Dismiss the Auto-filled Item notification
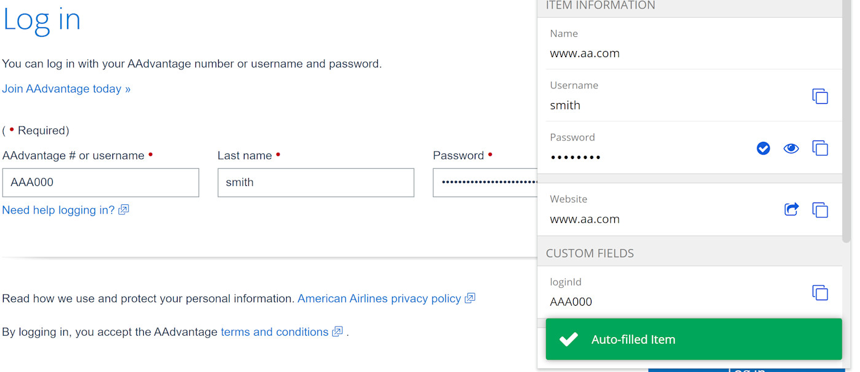Screen dimensions: 860x372 tap(693, 339)
